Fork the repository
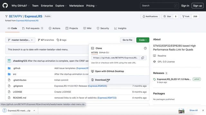Screen dimensions: 206x115 tap(186, 16)
